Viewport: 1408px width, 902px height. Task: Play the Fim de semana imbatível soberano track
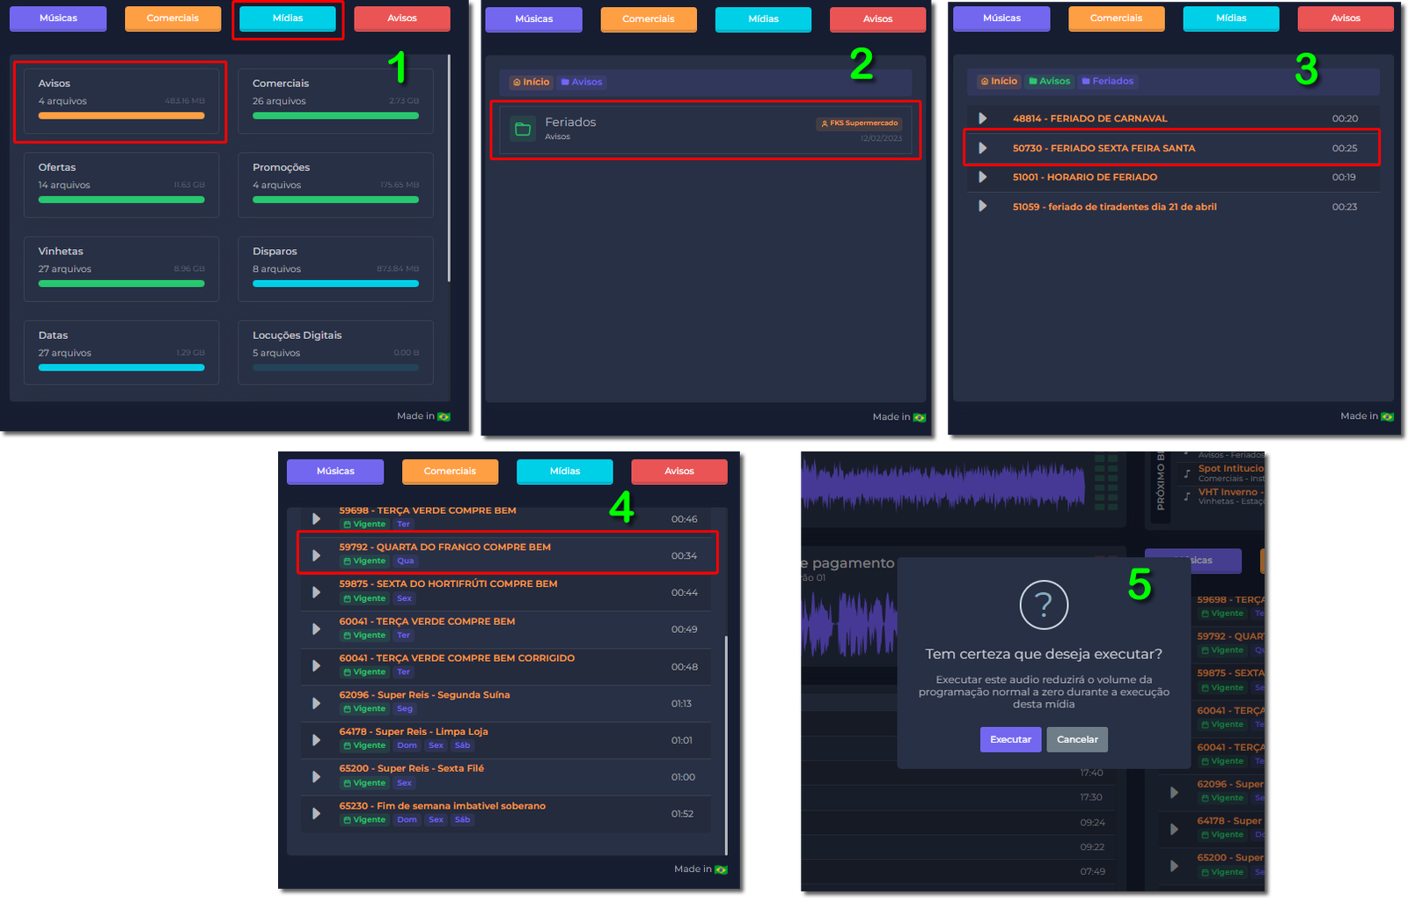point(316,814)
